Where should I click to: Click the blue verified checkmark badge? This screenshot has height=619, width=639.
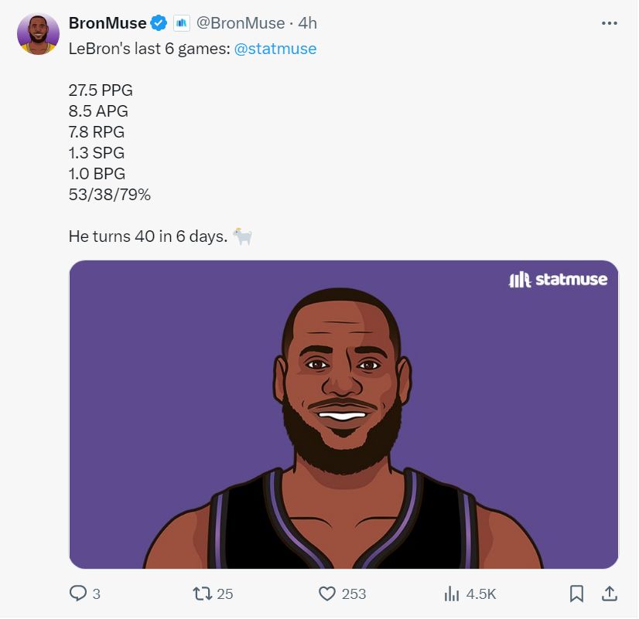coord(159,23)
